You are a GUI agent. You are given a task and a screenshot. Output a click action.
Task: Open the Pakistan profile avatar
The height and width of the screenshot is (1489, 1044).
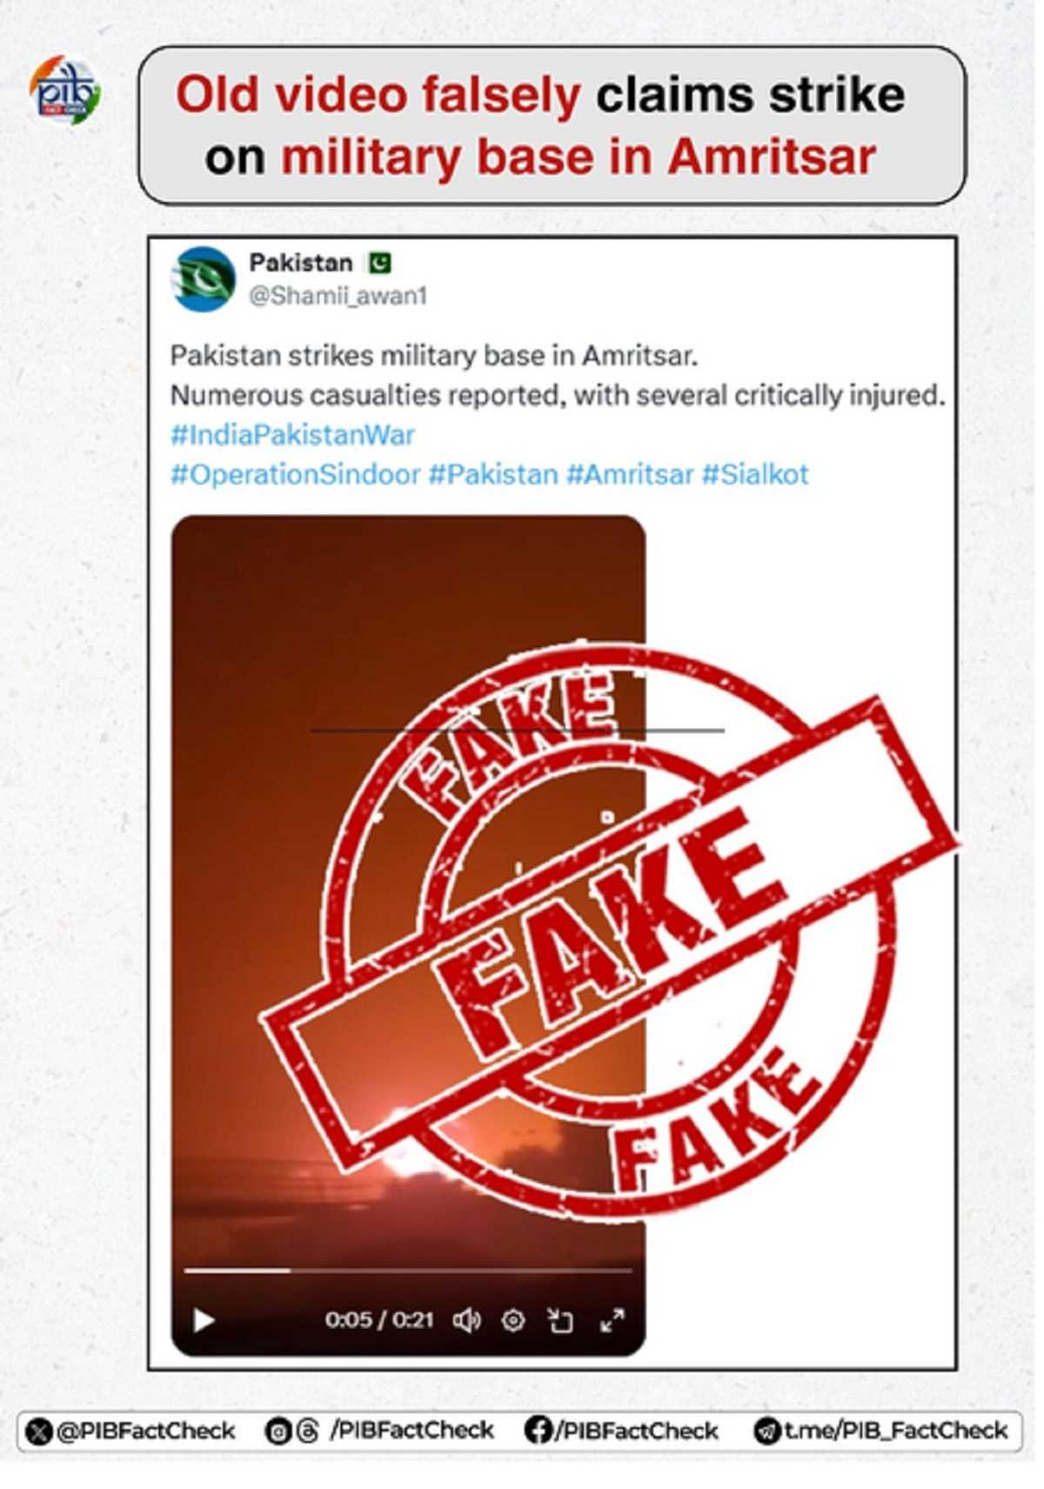coord(204,279)
